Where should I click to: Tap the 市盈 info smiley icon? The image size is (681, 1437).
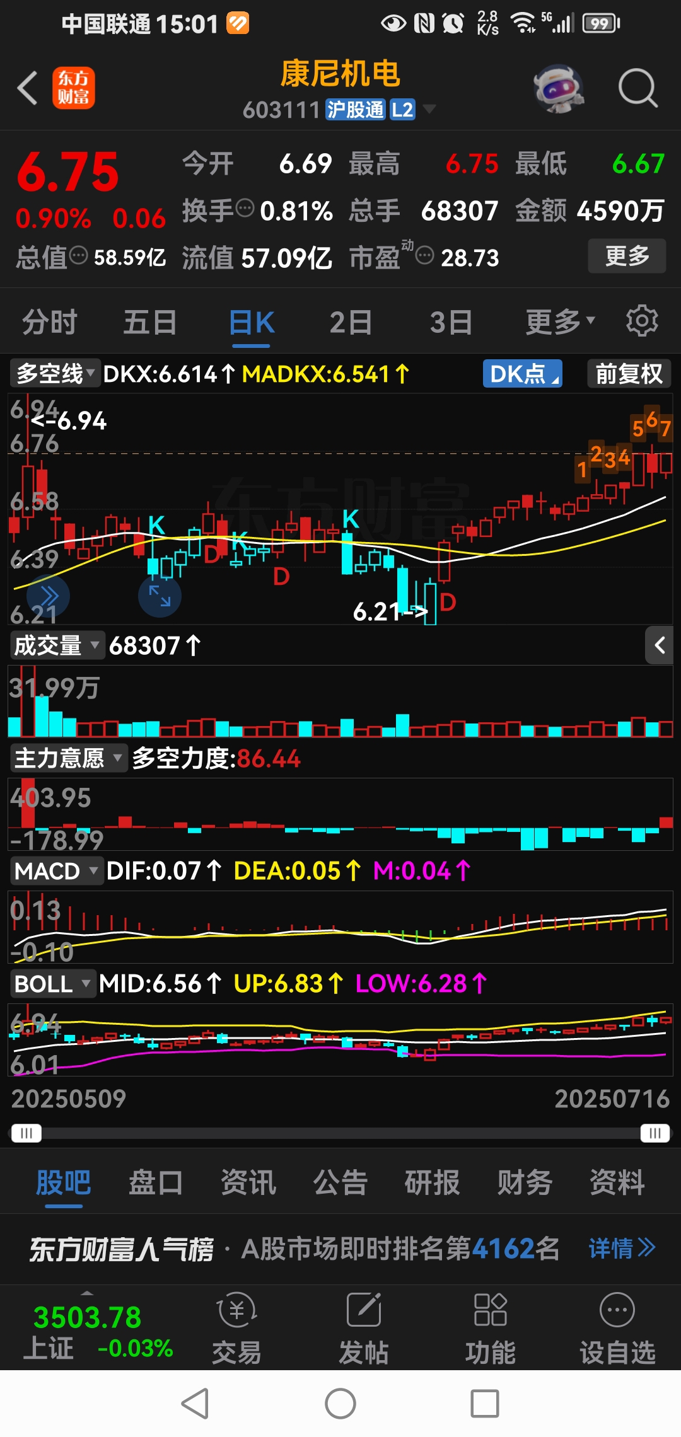[425, 256]
